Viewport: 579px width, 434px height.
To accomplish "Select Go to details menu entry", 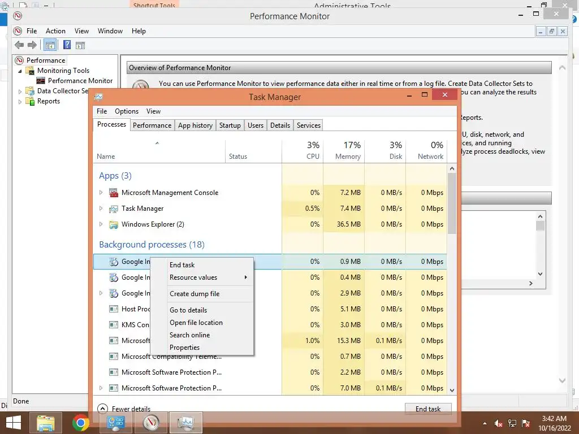I will [202, 310].
